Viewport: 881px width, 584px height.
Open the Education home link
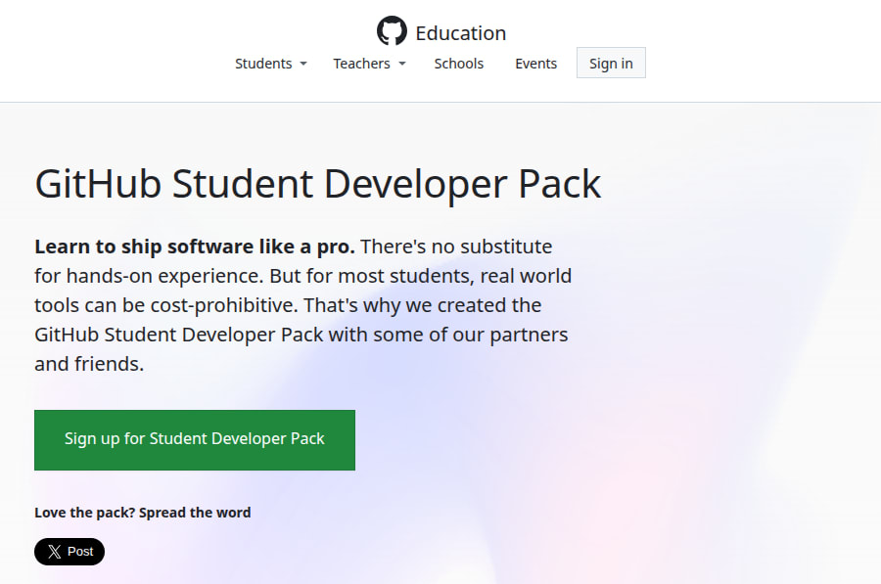461,33
